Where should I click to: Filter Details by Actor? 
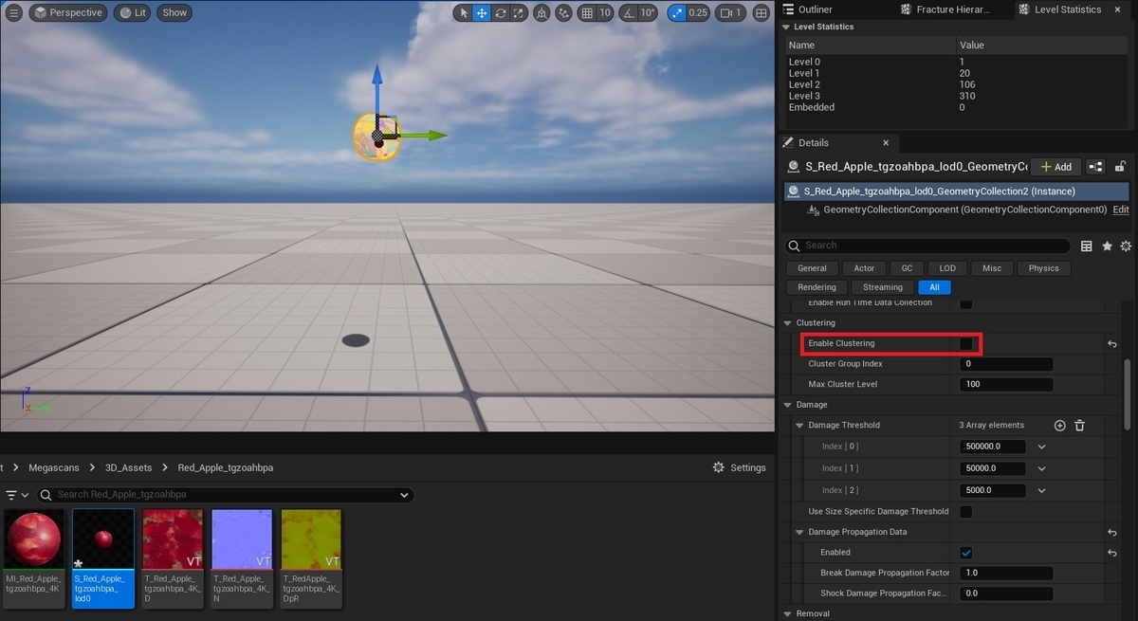pyautogui.click(x=864, y=268)
